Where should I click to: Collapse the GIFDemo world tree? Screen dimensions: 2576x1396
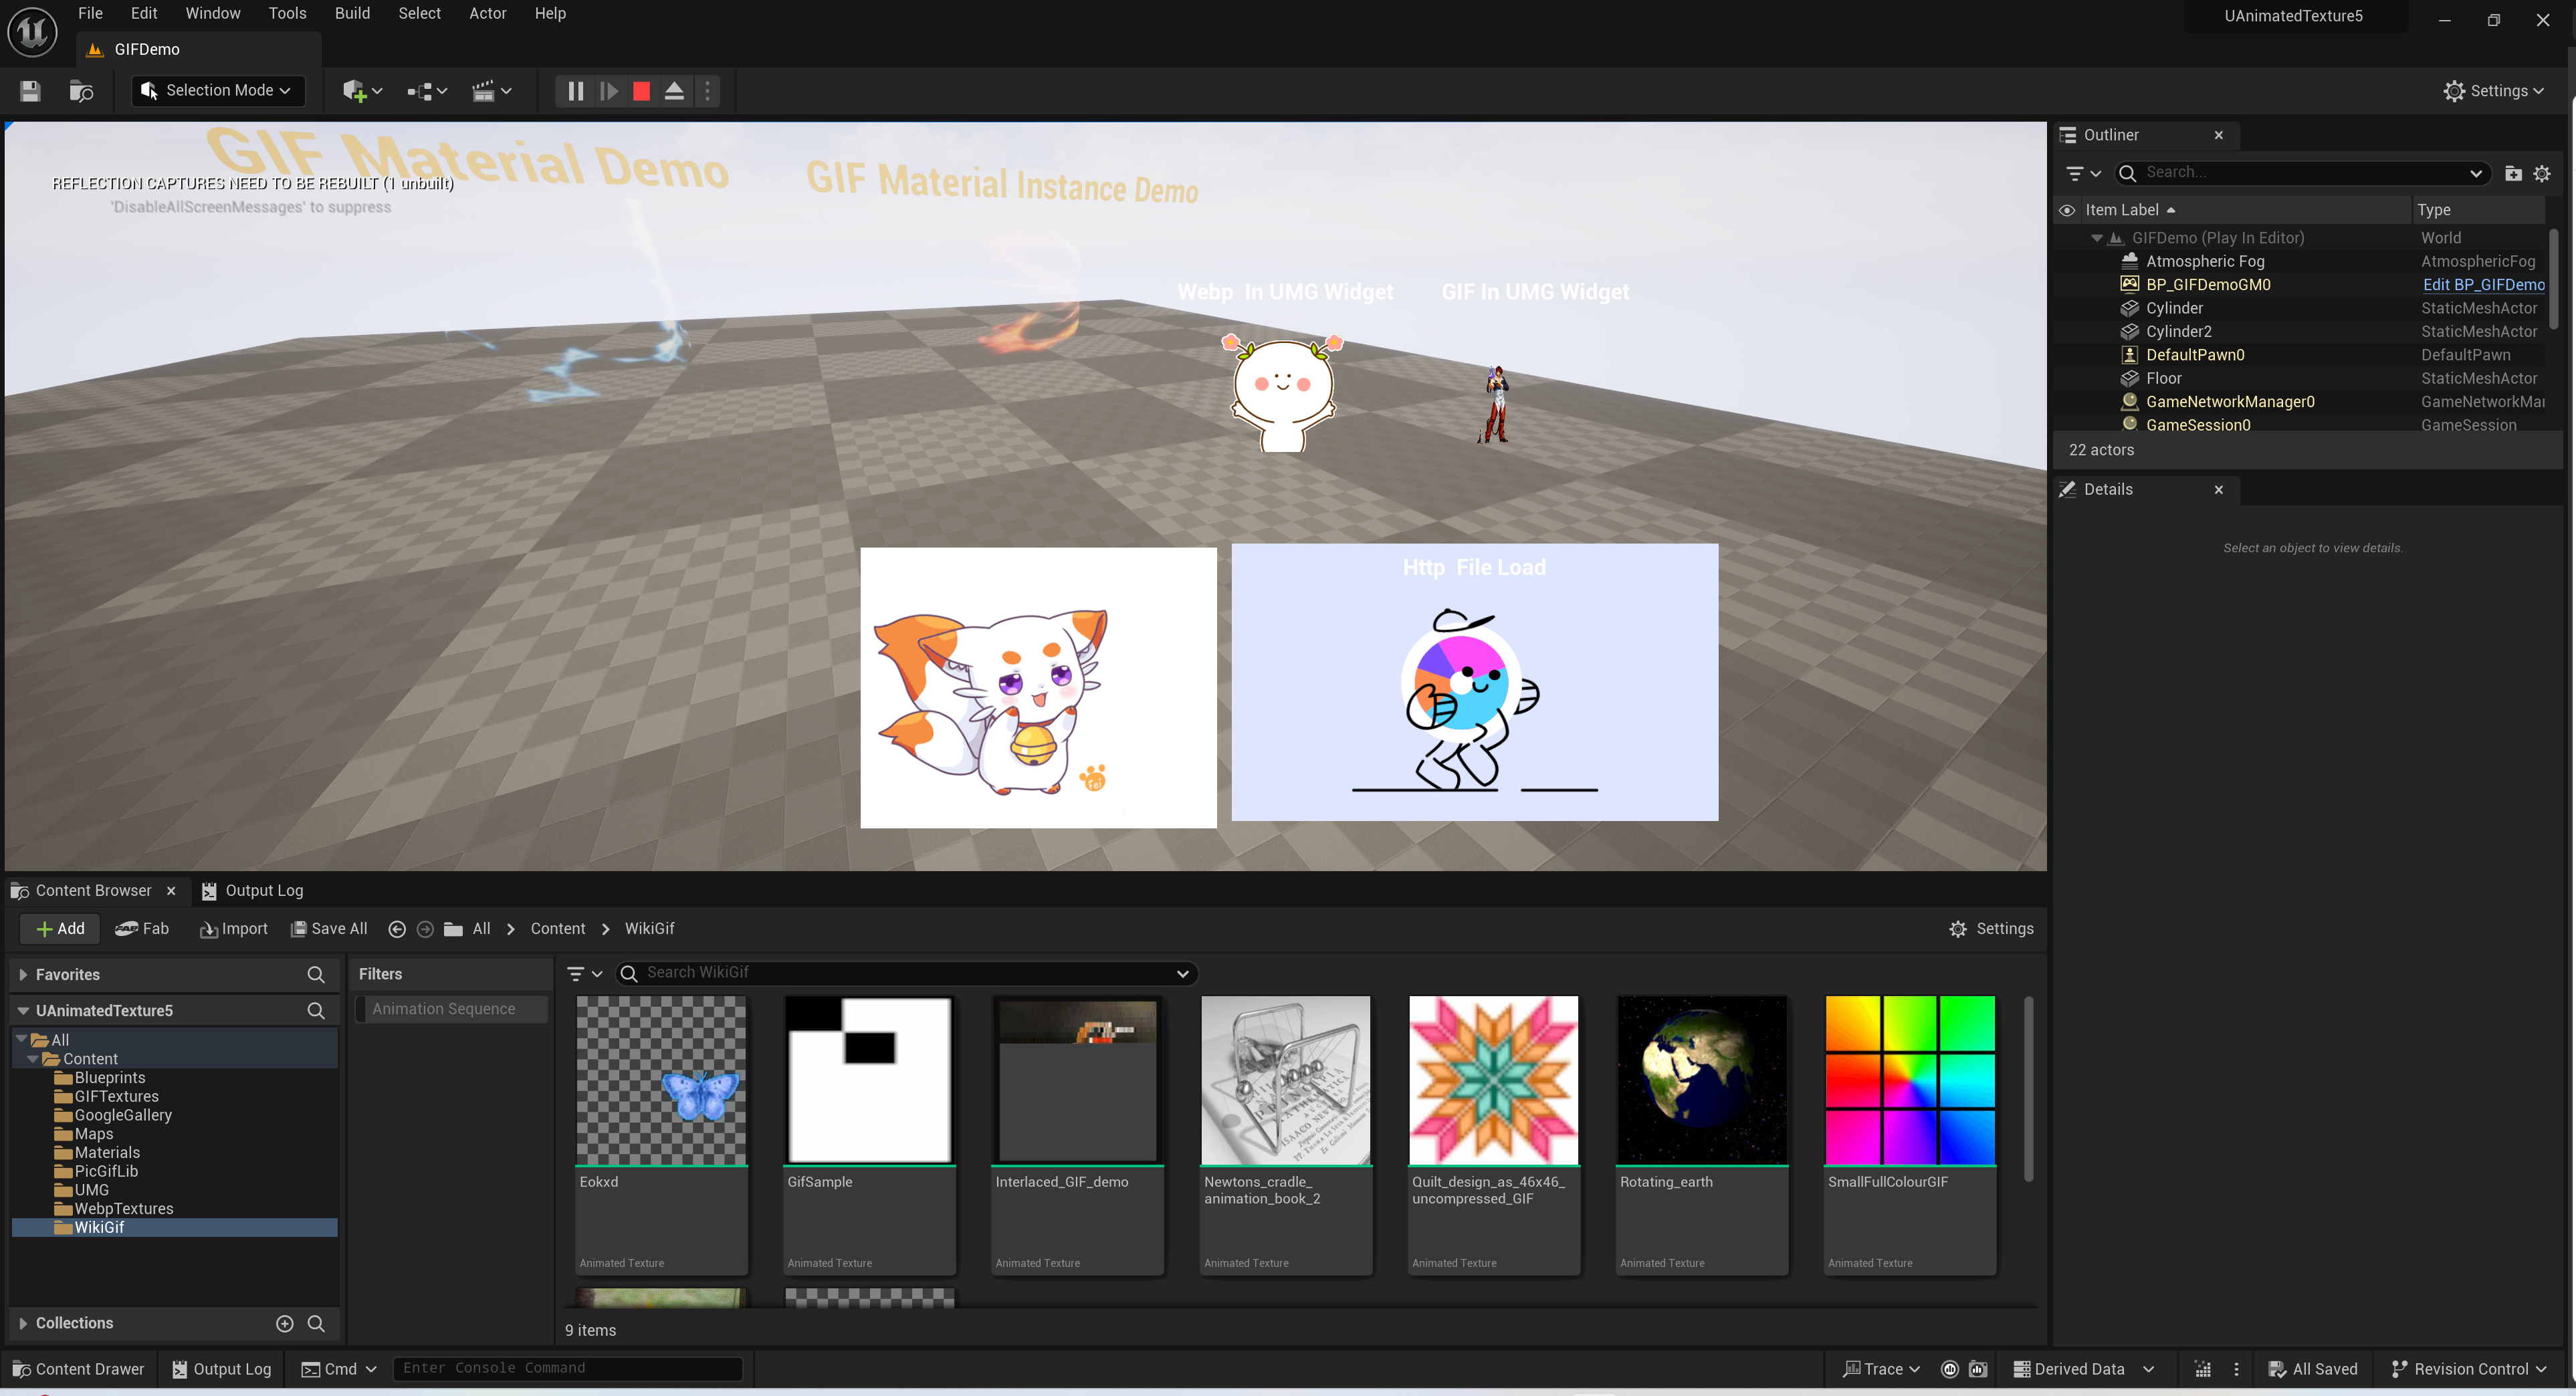2097,238
